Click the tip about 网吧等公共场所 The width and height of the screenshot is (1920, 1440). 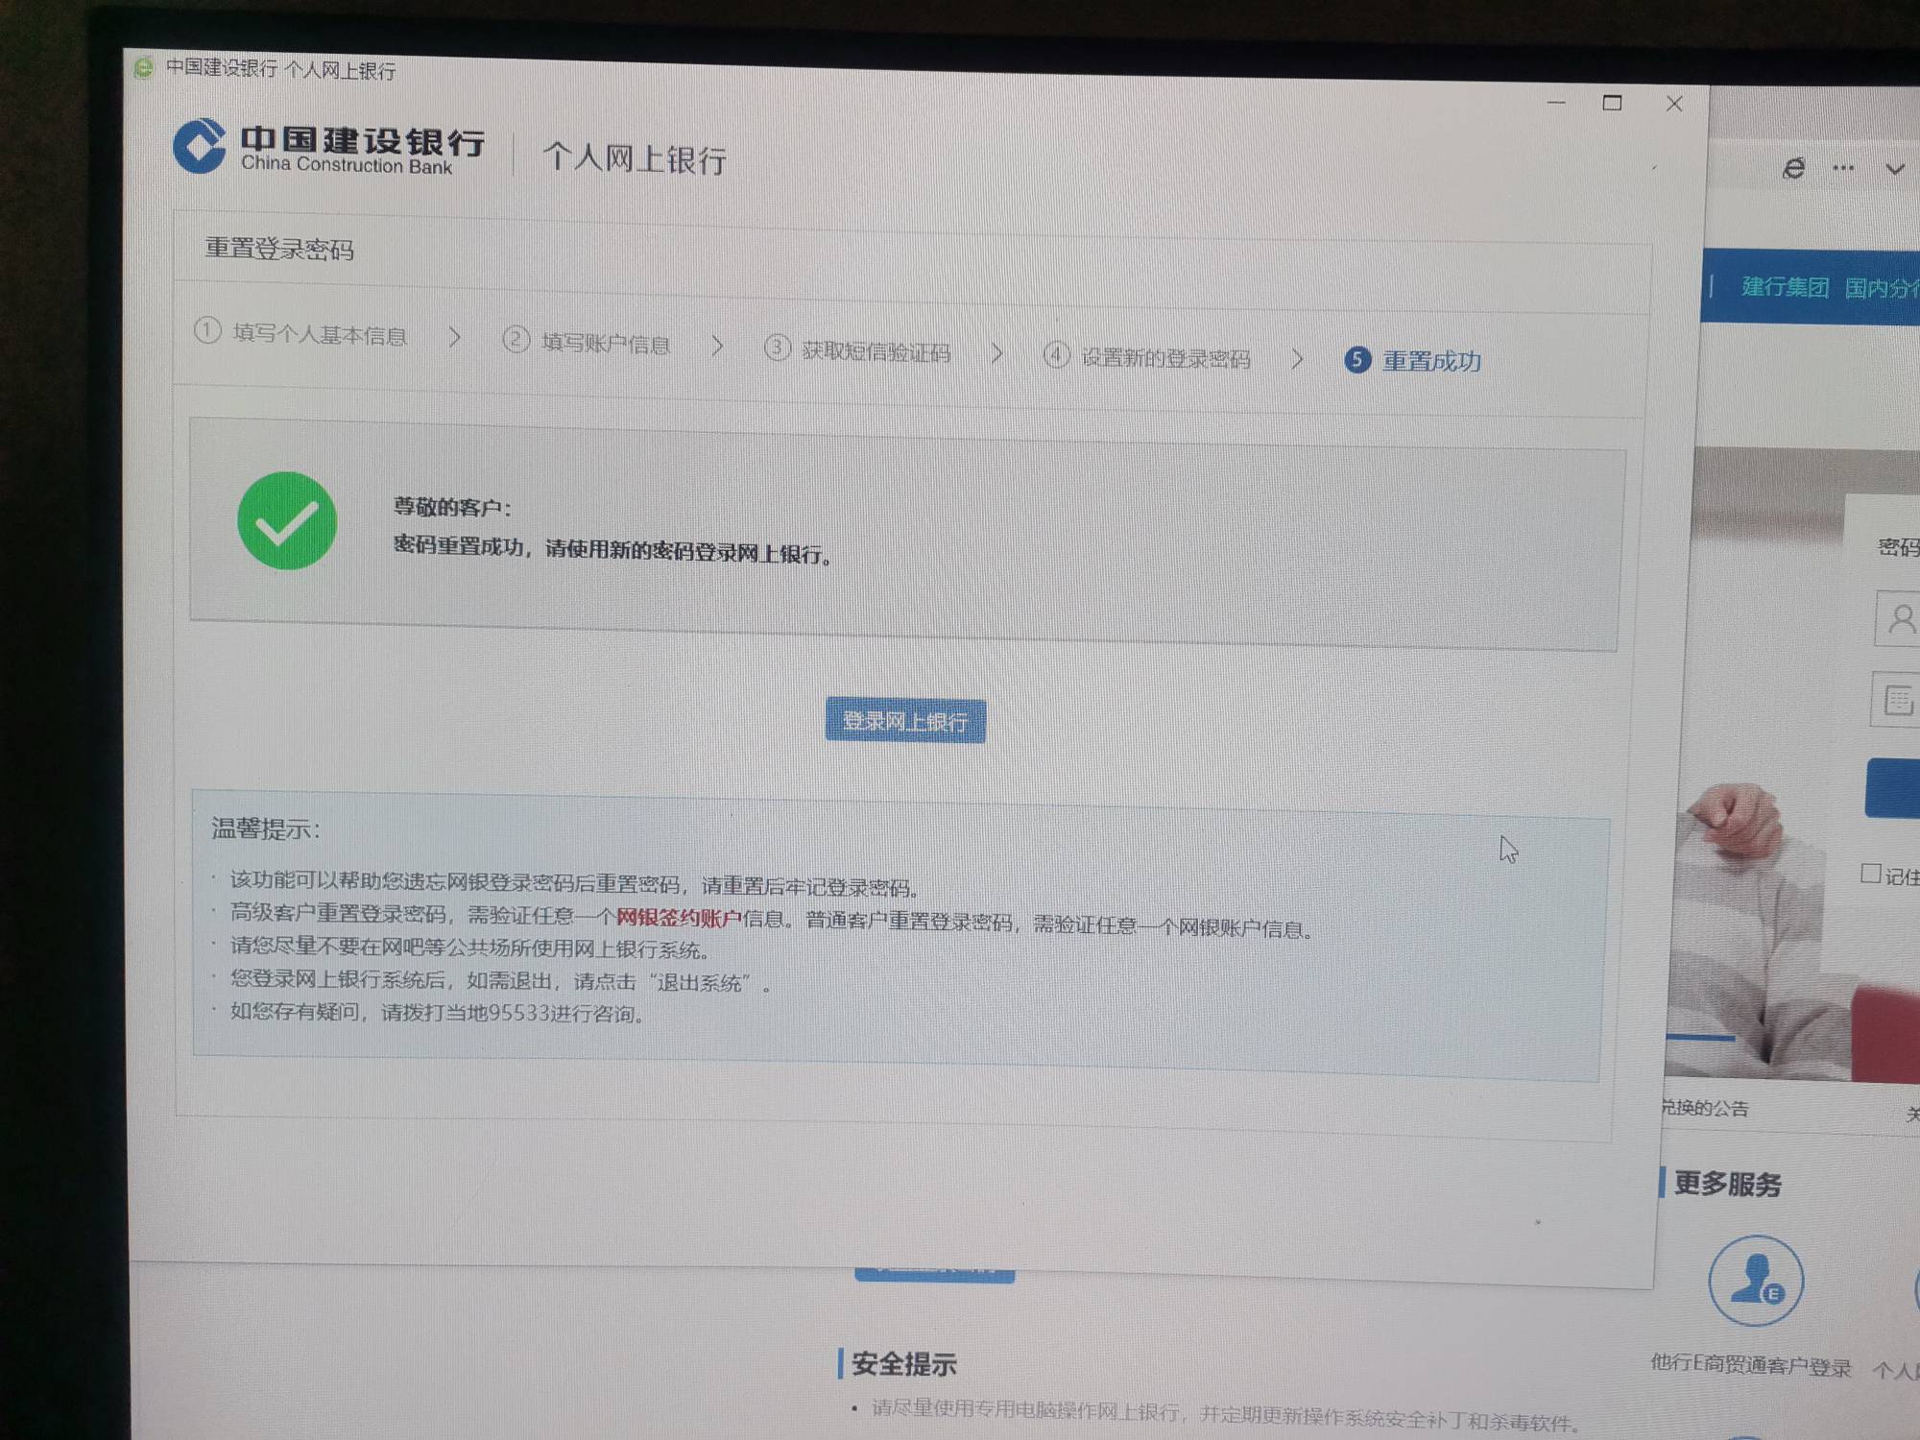click(x=469, y=948)
